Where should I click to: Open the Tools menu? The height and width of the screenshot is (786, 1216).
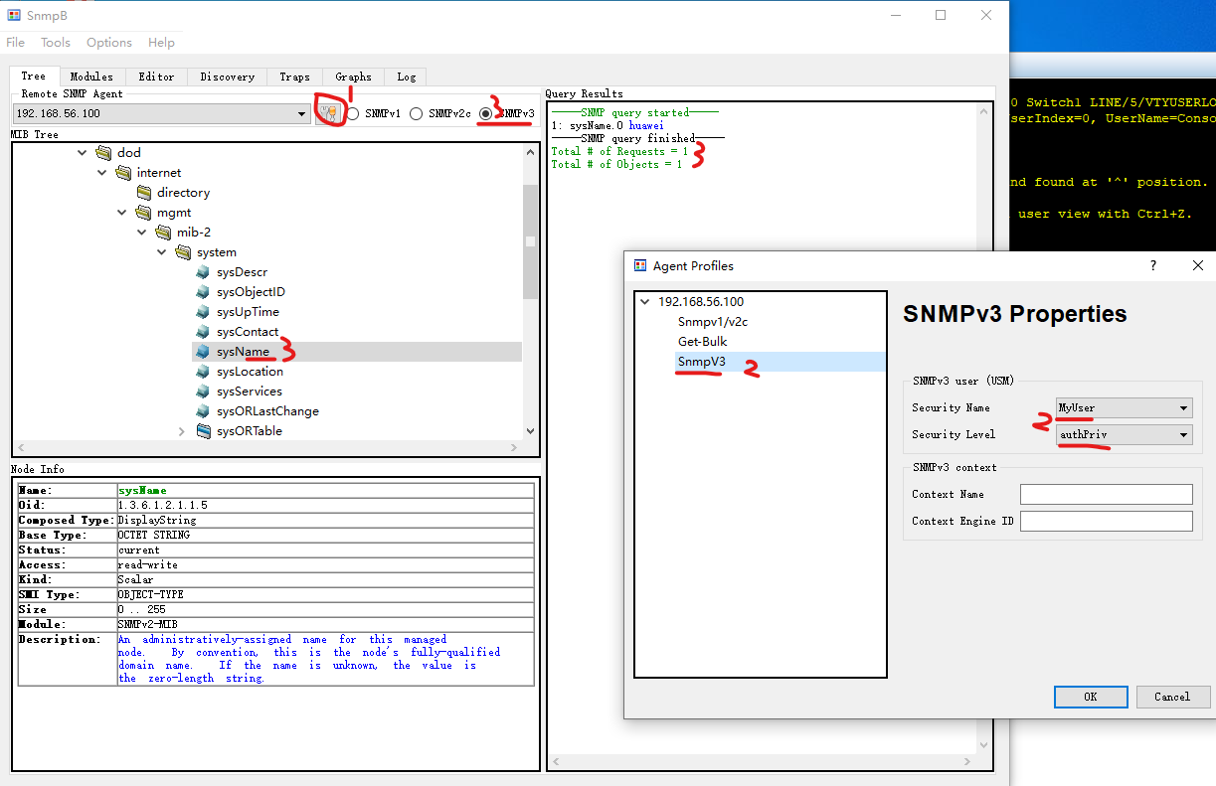(x=55, y=42)
